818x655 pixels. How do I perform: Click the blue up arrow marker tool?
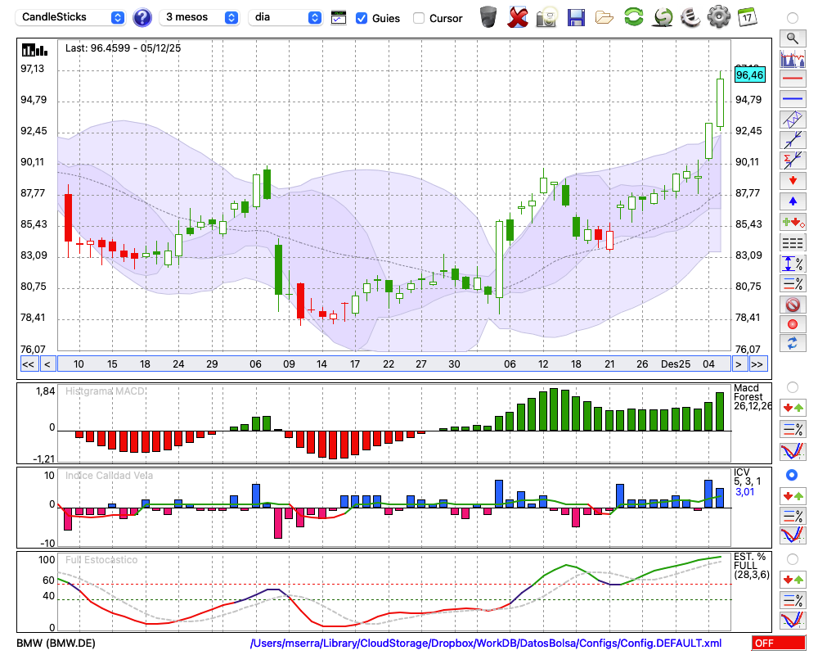(792, 201)
